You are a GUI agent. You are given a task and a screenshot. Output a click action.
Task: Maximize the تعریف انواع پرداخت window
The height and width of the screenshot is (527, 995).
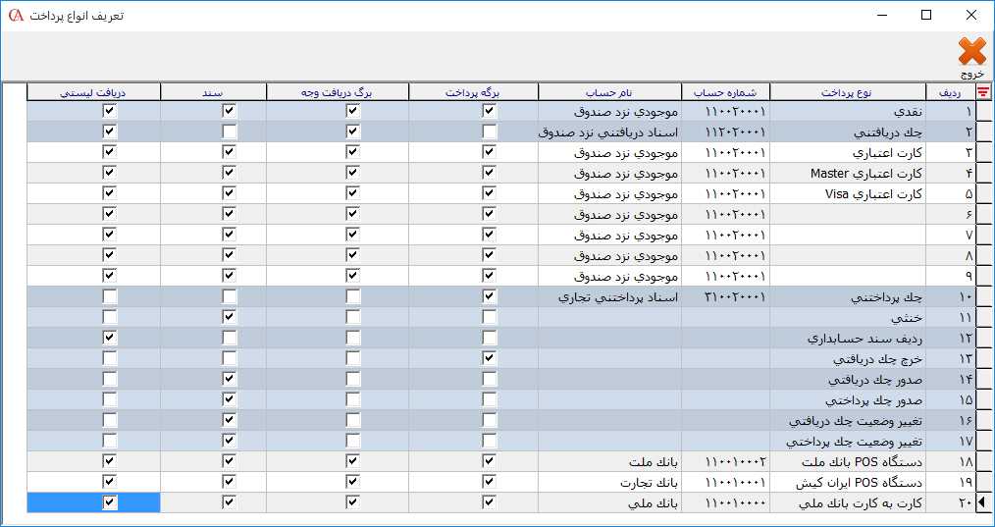click(x=925, y=16)
